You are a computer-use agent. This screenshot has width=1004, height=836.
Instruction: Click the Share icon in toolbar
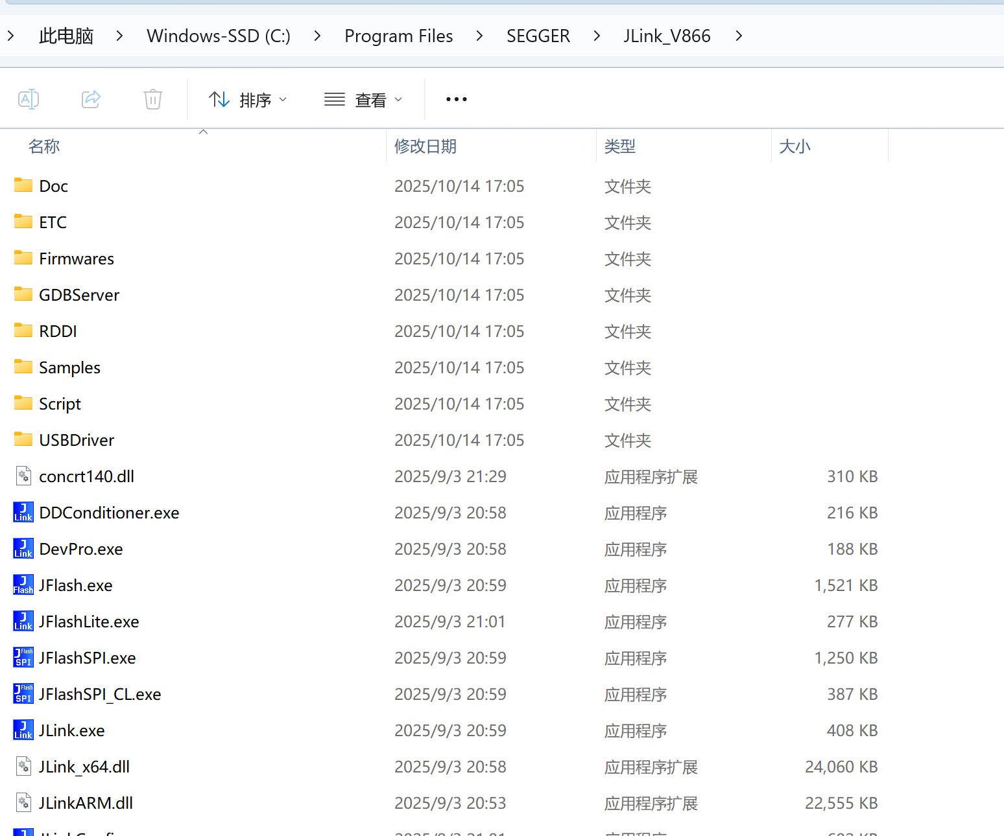(91, 99)
